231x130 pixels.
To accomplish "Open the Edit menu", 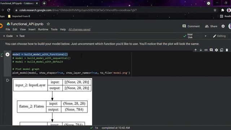I will [x=15, y=30].
